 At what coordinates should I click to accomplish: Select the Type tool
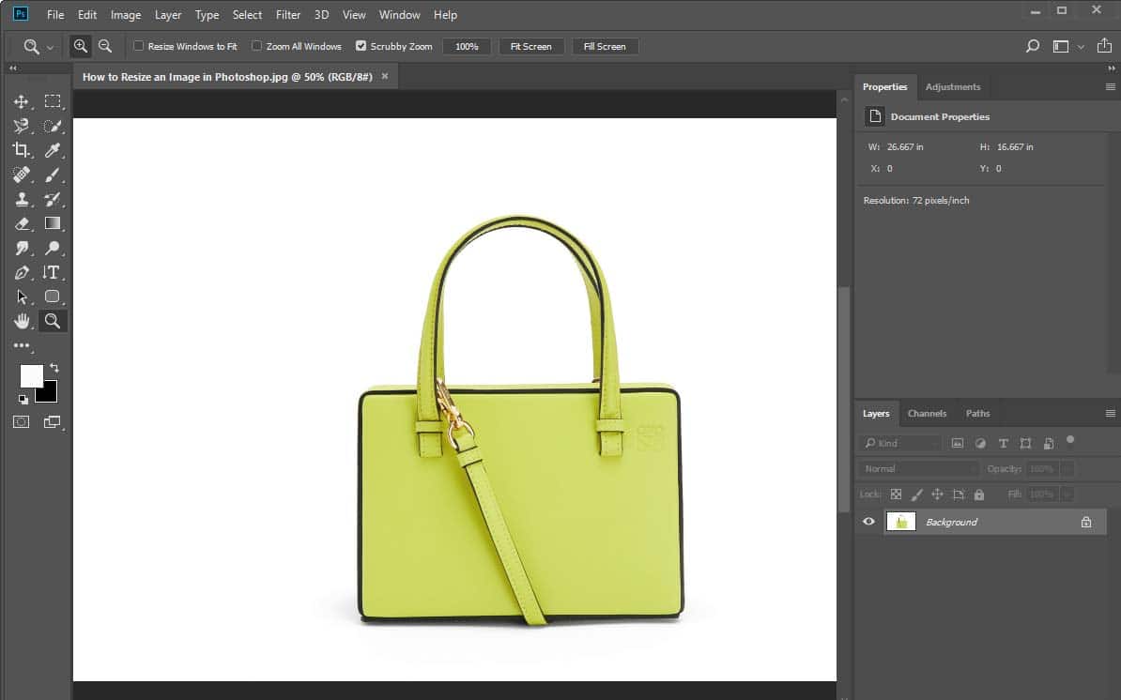pyautogui.click(x=53, y=272)
